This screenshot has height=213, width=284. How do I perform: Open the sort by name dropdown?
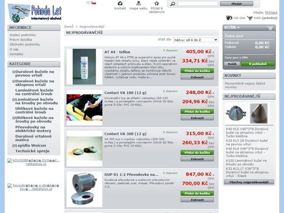pos(196,40)
